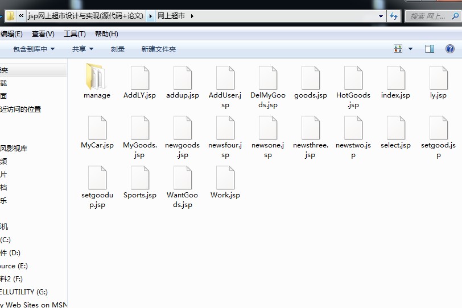Expand arrow after 网上超市 breadcrumb

(192, 16)
